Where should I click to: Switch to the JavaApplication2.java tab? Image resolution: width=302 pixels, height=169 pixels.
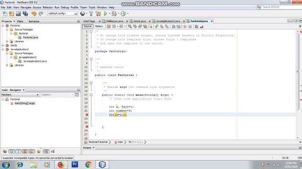168,21
